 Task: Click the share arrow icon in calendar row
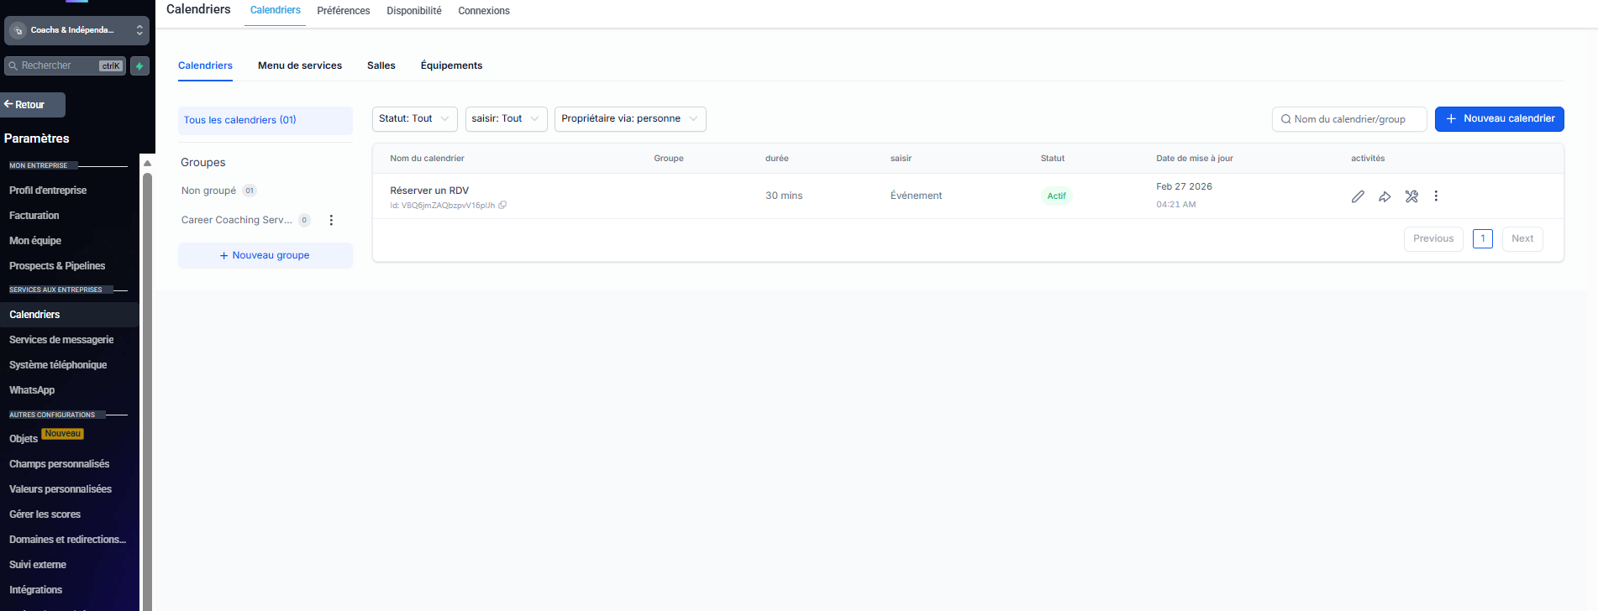[x=1385, y=196]
